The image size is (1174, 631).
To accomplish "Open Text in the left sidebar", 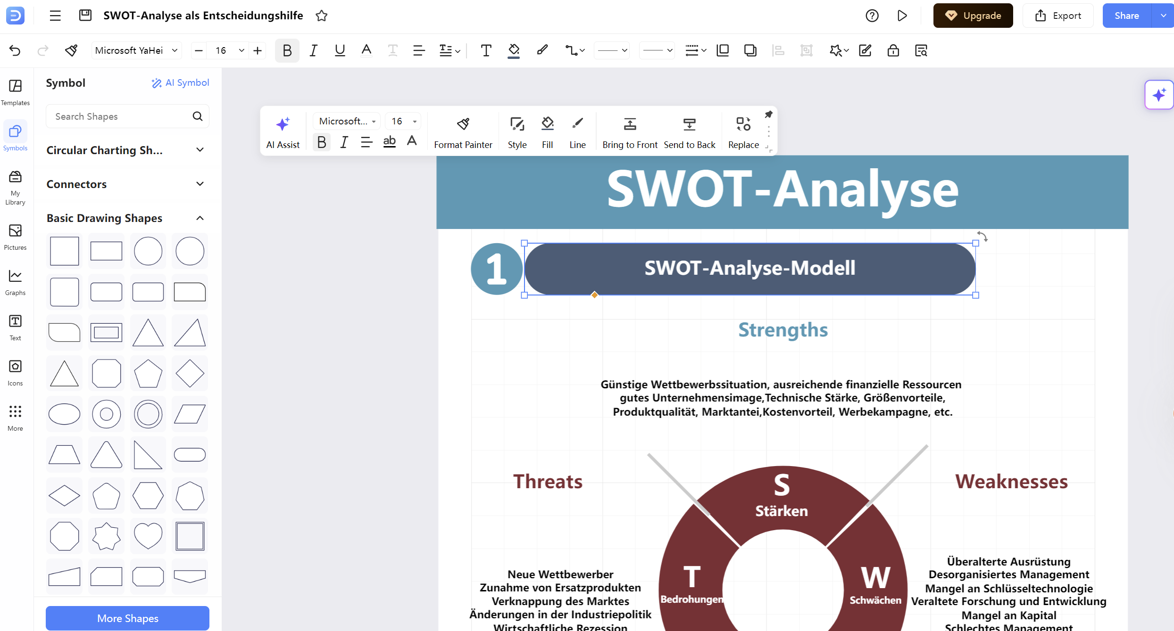I will point(15,328).
